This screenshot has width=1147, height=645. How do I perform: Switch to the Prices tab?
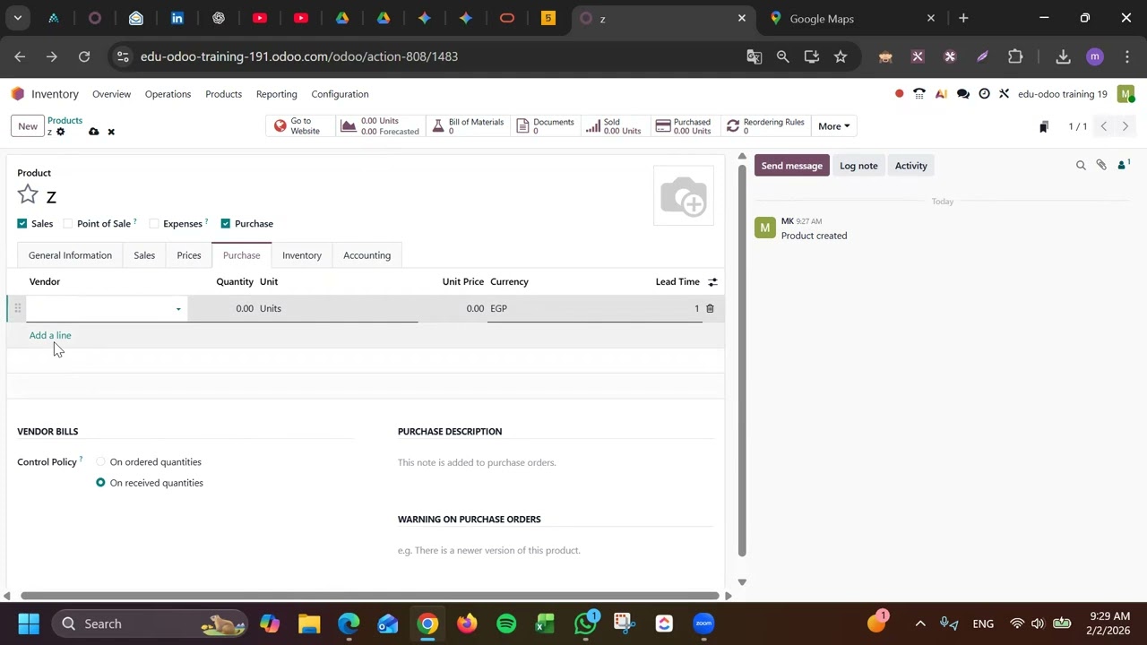tap(189, 255)
